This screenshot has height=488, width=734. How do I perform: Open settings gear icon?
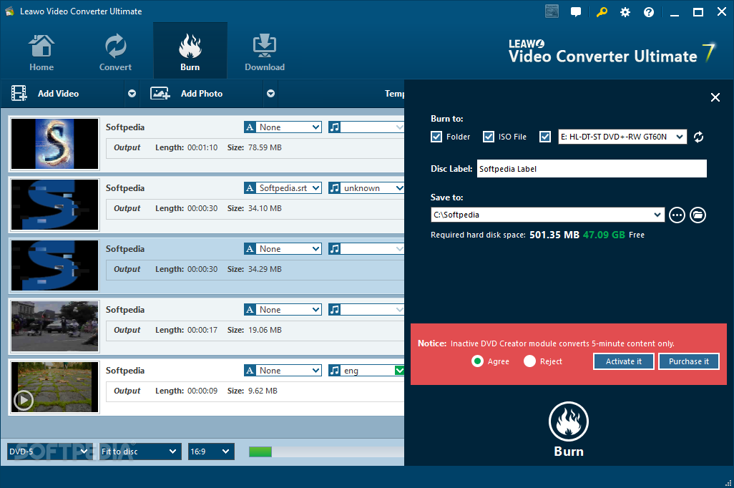[625, 12]
